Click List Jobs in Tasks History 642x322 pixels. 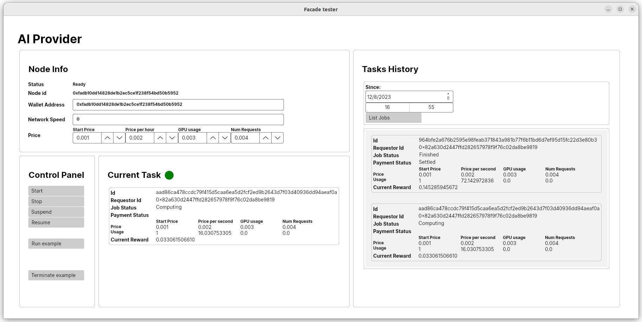pyautogui.click(x=394, y=118)
